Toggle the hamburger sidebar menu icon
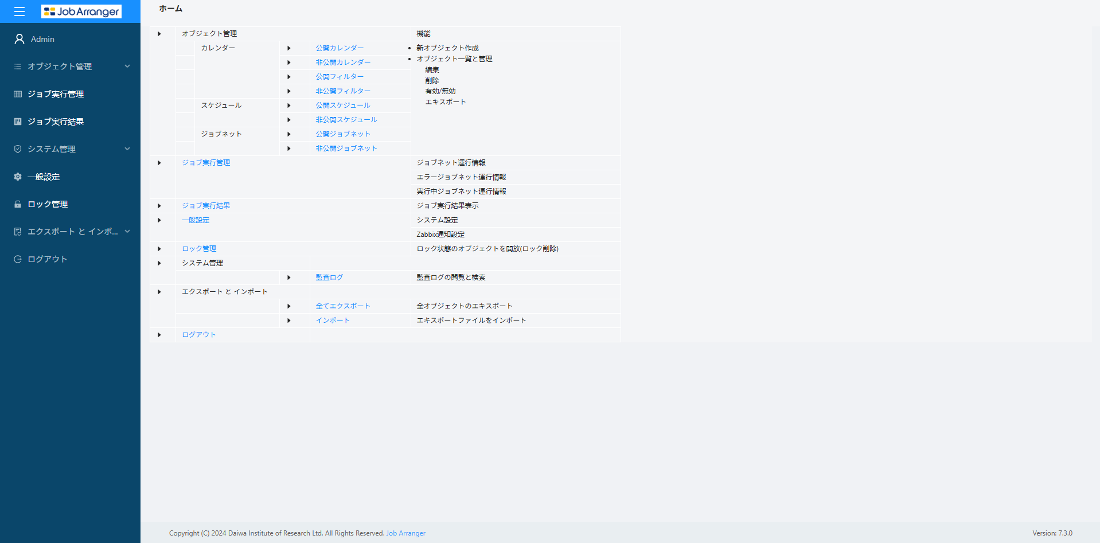 click(19, 11)
